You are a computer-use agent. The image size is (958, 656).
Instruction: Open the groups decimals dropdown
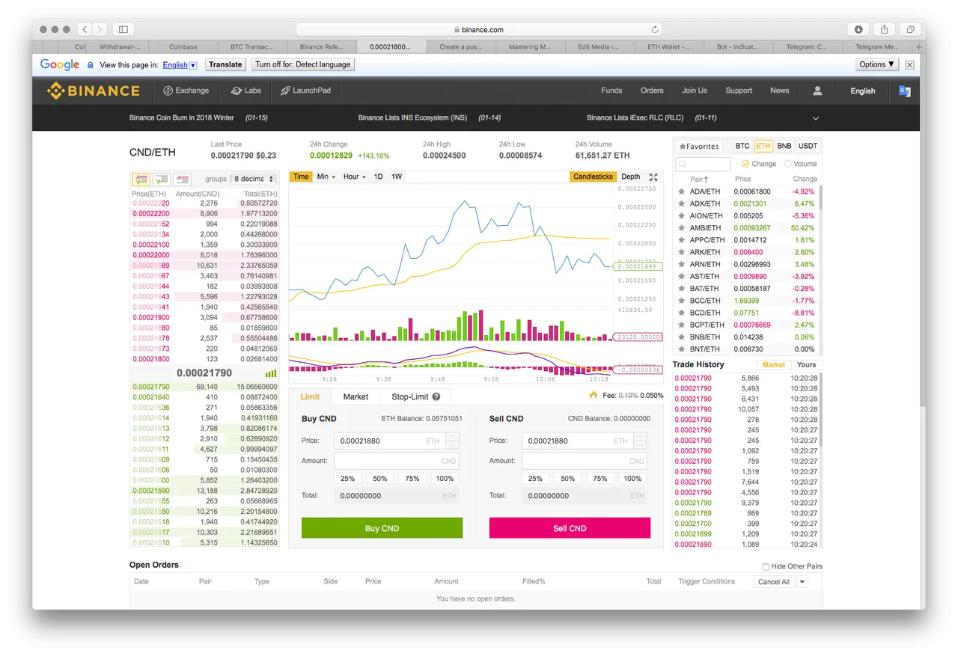(x=254, y=179)
